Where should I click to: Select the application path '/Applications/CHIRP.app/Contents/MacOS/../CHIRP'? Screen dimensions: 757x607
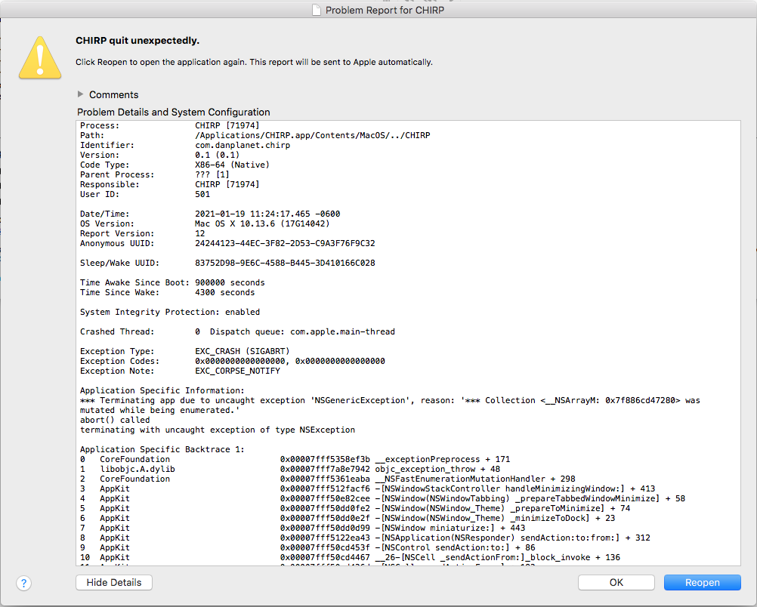tap(312, 136)
